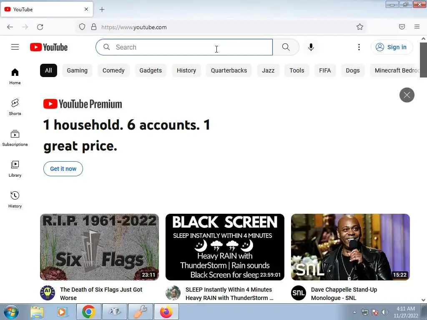
Task: Open Firefox application menu
Action: coord(417,27)
